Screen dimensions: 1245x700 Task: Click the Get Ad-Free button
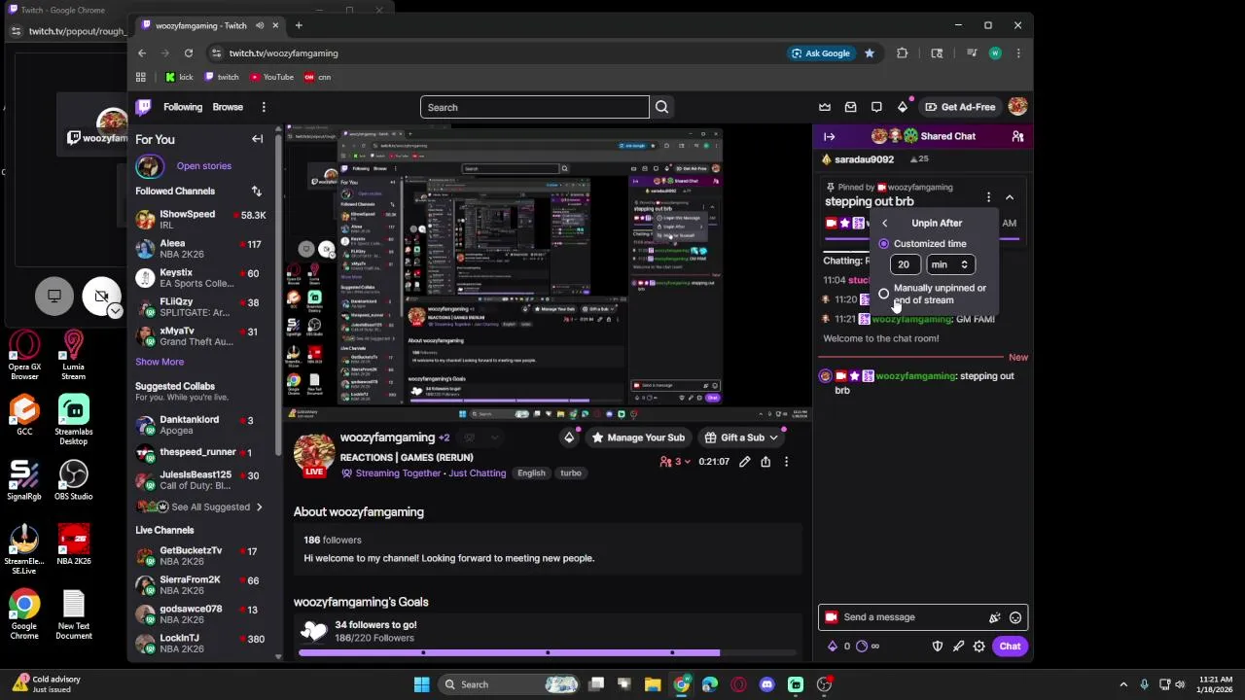tap(960, 107)
